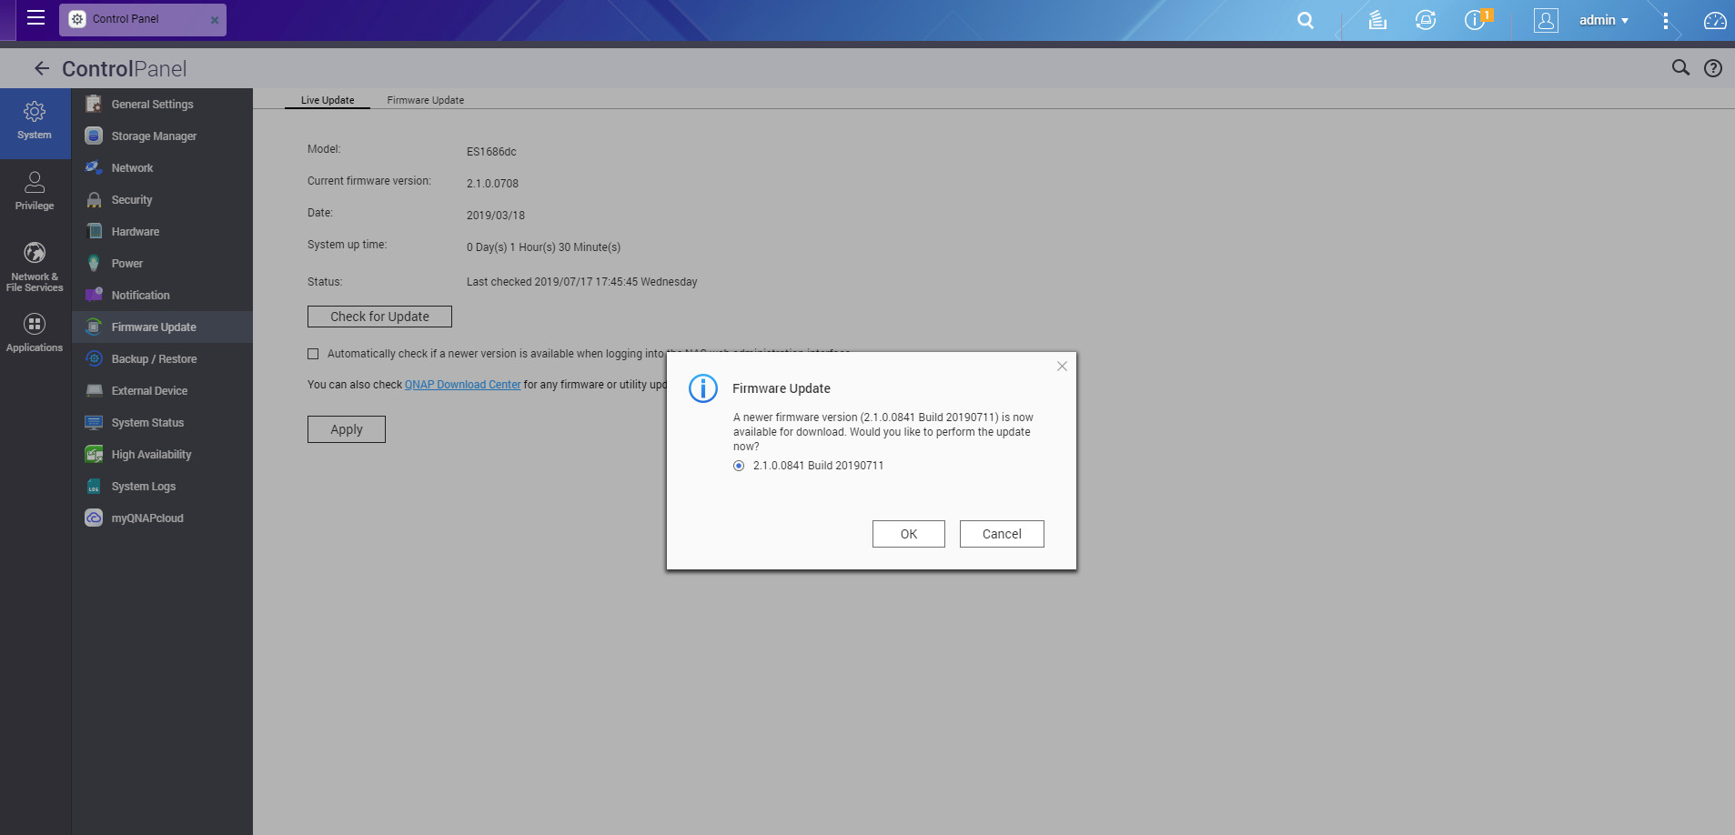The width and height of the screenshot is (1735, 835).
Task: Open Storage Manager in sidebar
Action: pyautogui.click(x=153, y=136)
